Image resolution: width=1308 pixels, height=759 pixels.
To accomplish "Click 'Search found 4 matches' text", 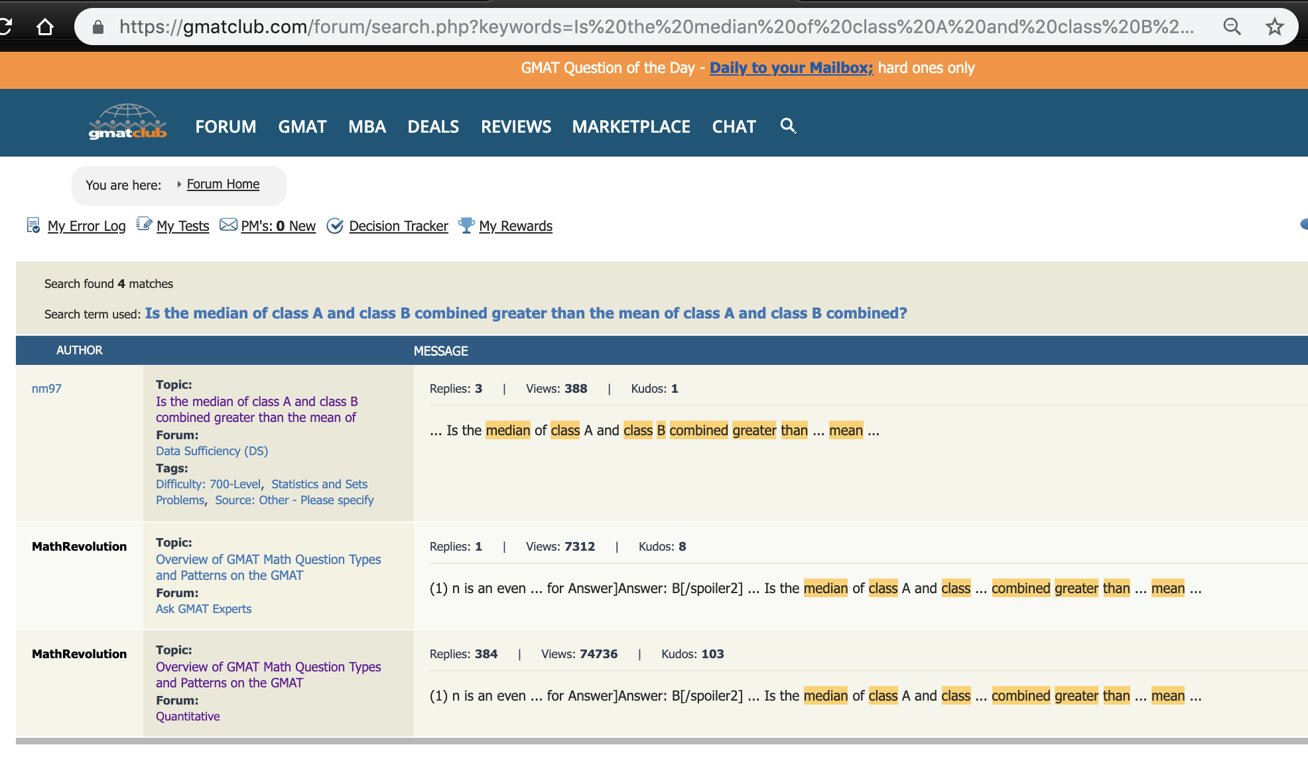I will tap(109, 284).
